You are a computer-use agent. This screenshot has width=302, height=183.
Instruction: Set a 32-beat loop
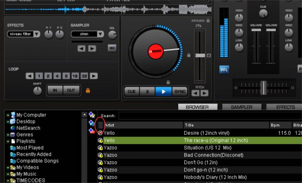point(84,76)
